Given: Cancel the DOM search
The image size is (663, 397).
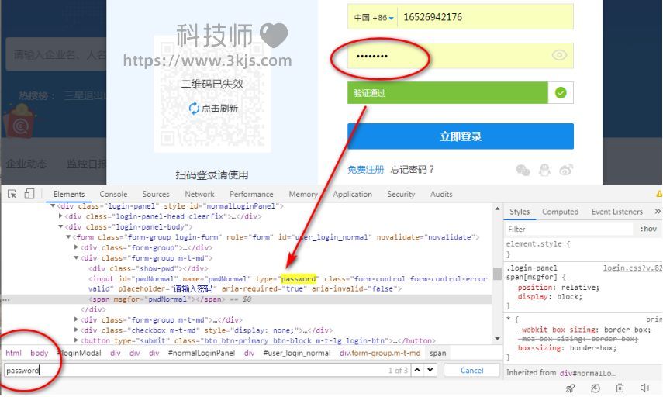Looking at the screenshot, I should point(471,371).
